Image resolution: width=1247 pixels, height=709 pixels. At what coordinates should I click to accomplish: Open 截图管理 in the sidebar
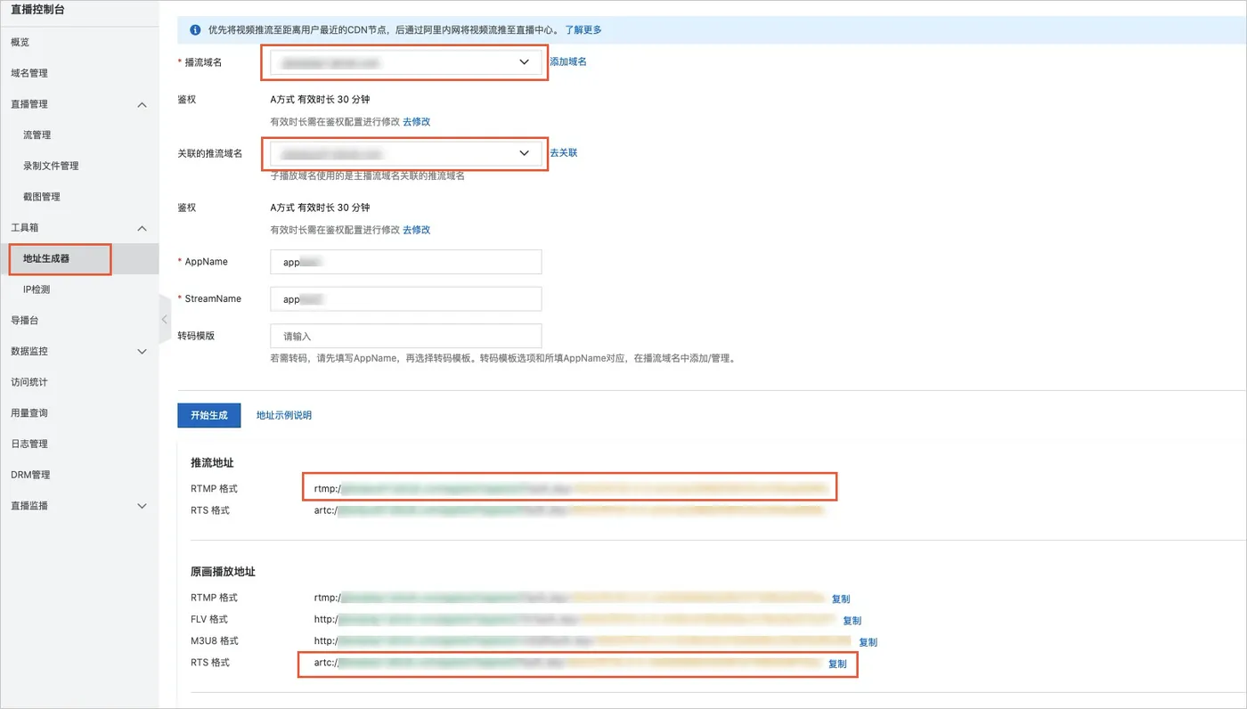pos(42,197)
